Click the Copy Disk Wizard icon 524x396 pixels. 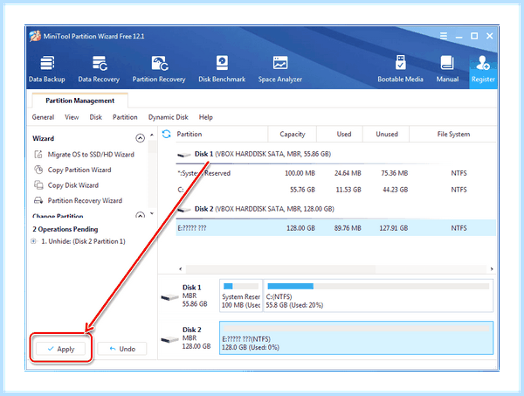[38, 185]
